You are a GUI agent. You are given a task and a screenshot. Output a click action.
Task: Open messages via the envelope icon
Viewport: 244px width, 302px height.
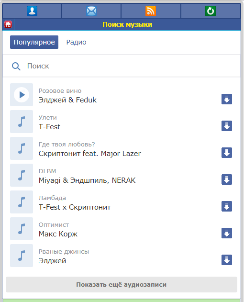pyautogui.click(x=91, y=11)
